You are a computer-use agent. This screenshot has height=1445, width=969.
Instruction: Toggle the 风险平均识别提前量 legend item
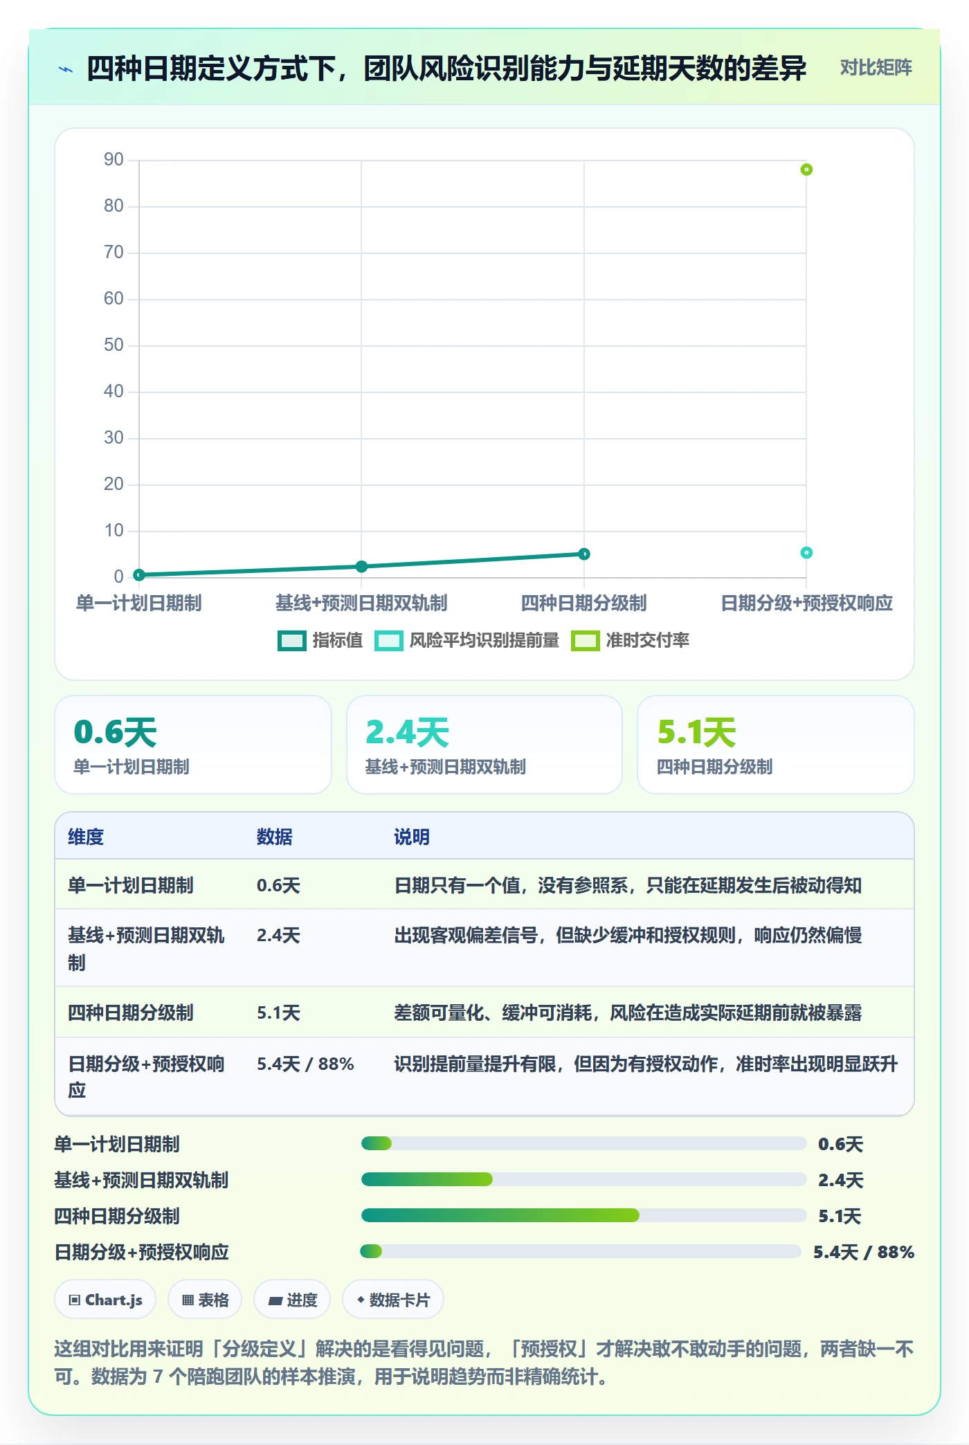467,641
